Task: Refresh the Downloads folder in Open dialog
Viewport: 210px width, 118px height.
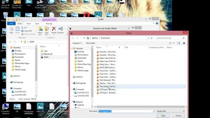Action: [152, 38]
